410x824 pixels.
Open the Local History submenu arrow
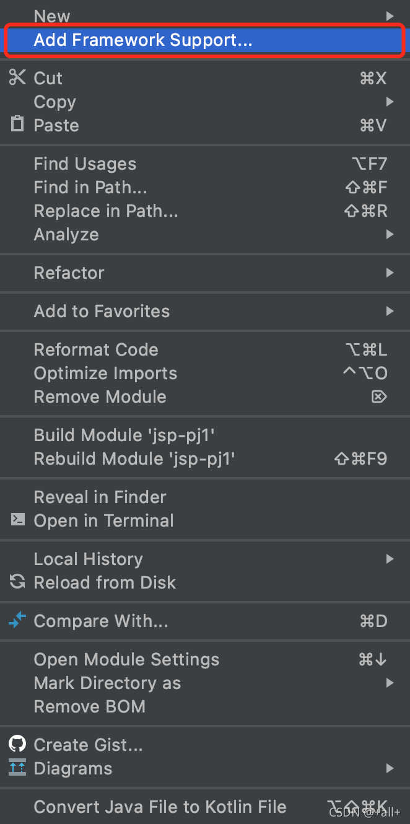coord(390,559)
